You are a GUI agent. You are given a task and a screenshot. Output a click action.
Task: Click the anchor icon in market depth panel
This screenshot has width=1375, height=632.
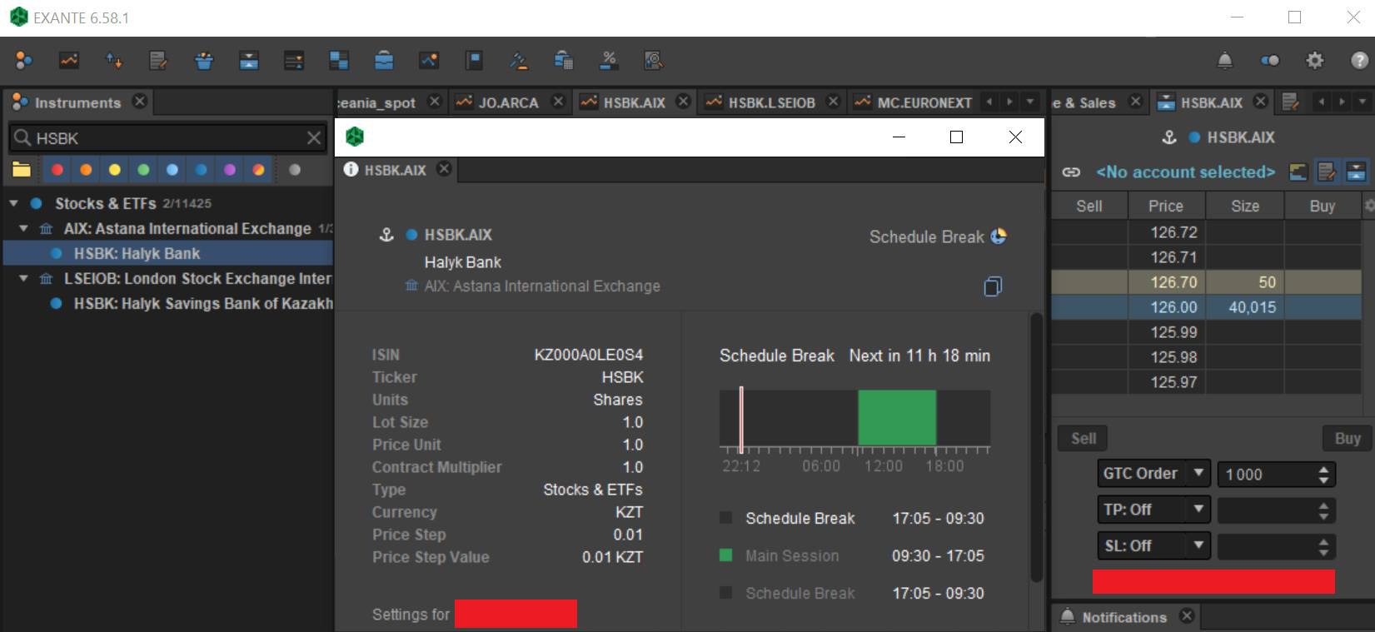click(x=1169, y=137)
